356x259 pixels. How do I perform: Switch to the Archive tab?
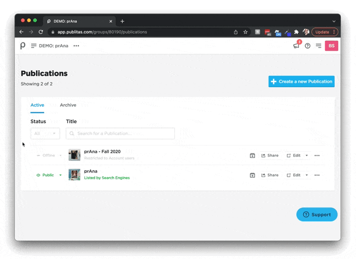pyautogui.click(x=68, y=105)
